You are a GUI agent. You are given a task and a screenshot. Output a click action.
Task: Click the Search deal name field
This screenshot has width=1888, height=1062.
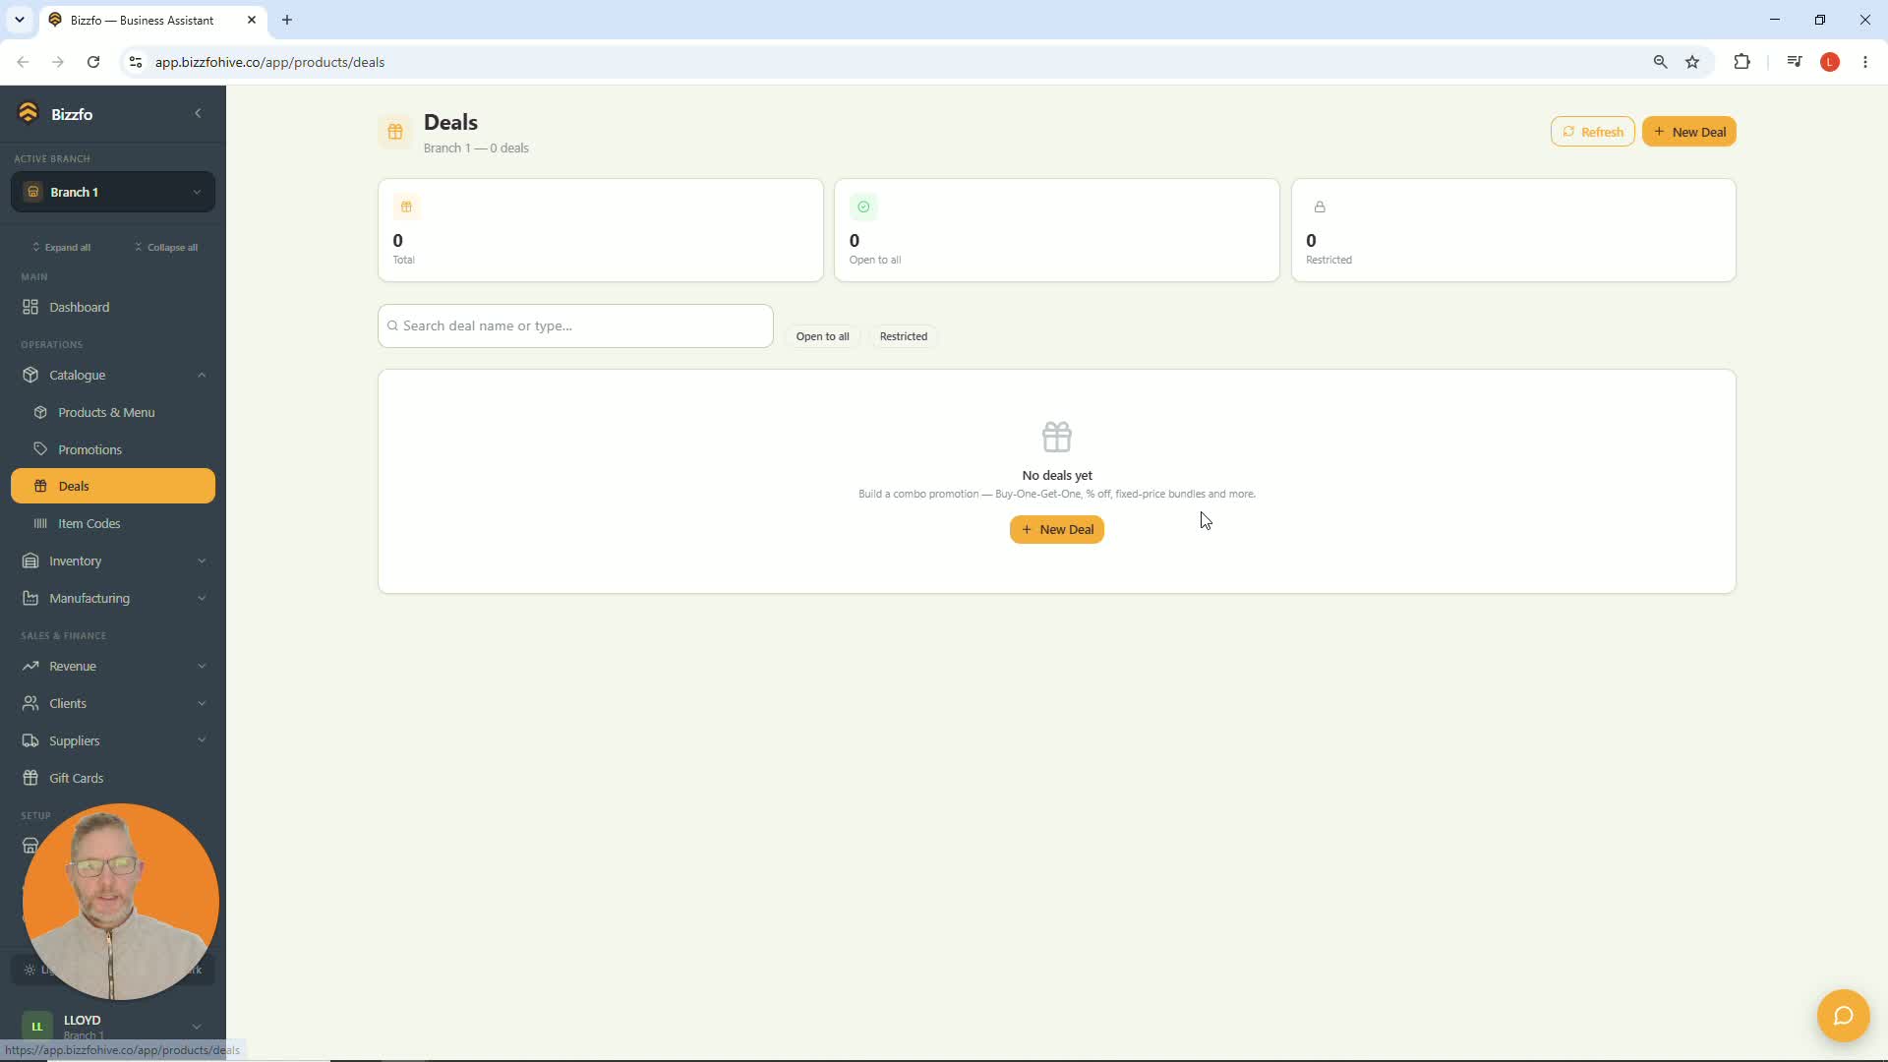pyautogui.click(x=575, y=326)
